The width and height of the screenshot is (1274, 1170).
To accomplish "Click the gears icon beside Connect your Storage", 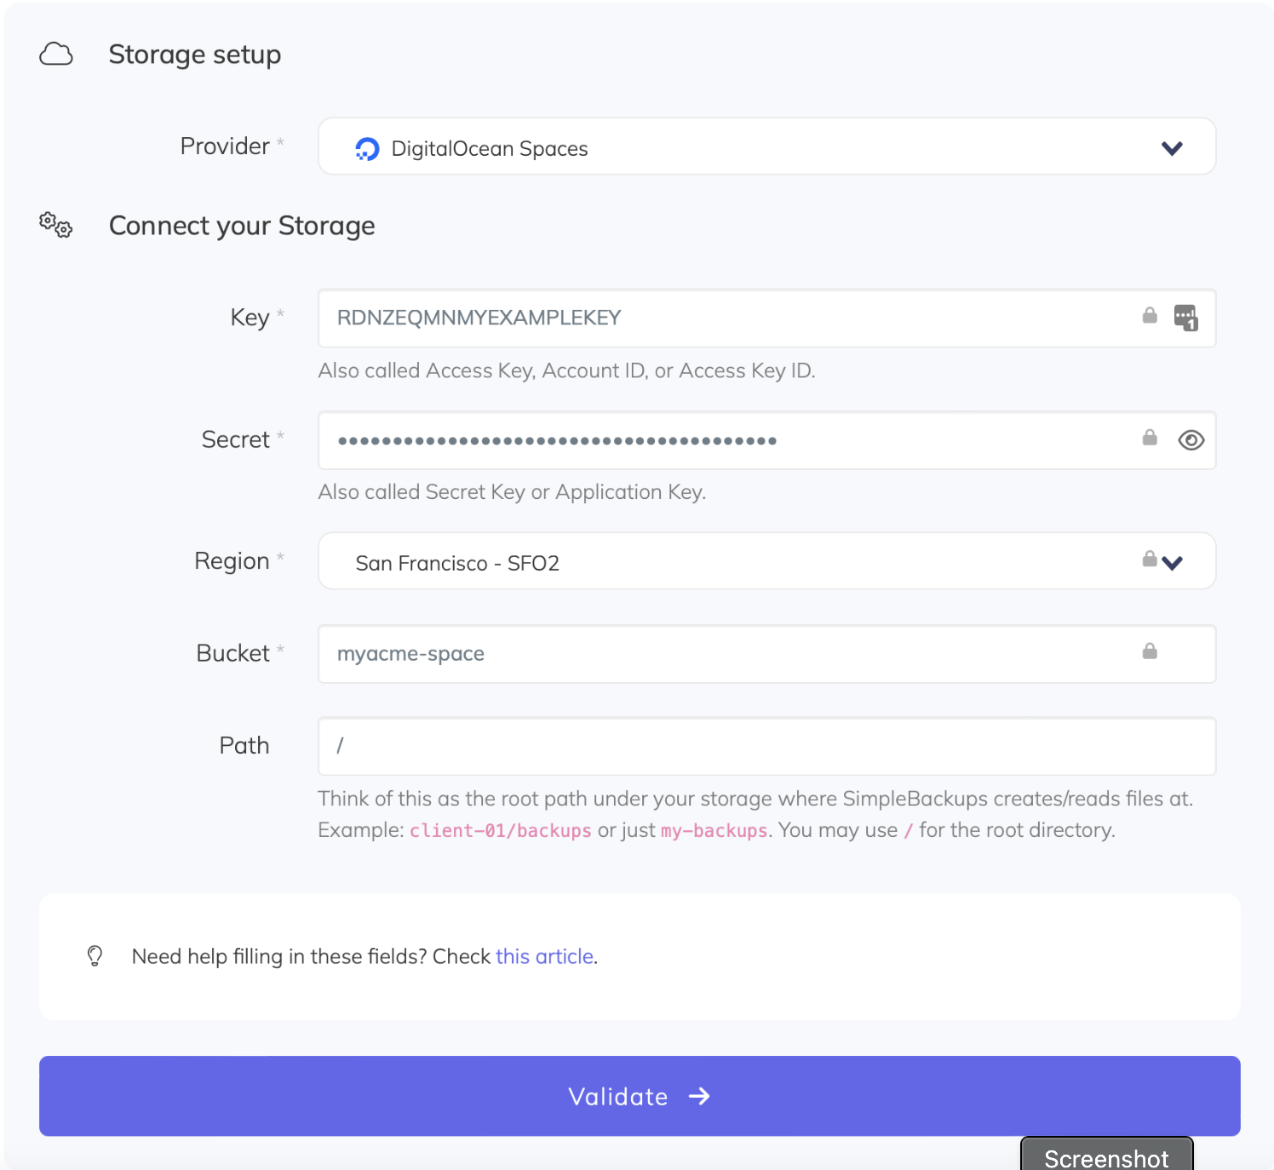I will 56,226.
